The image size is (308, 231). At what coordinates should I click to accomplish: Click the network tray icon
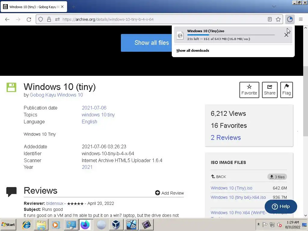(x=272, y=224)
